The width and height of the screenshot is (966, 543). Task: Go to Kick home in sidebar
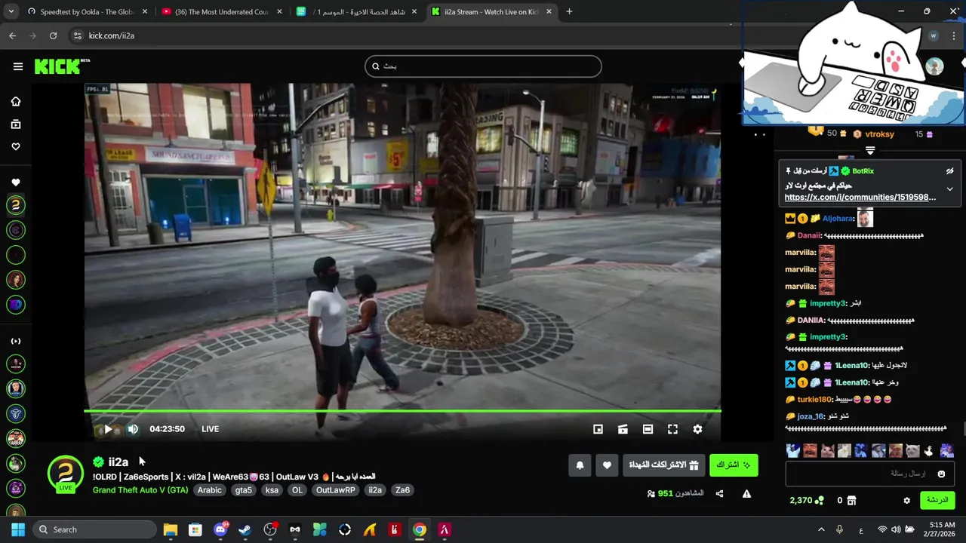pos(16,101)
